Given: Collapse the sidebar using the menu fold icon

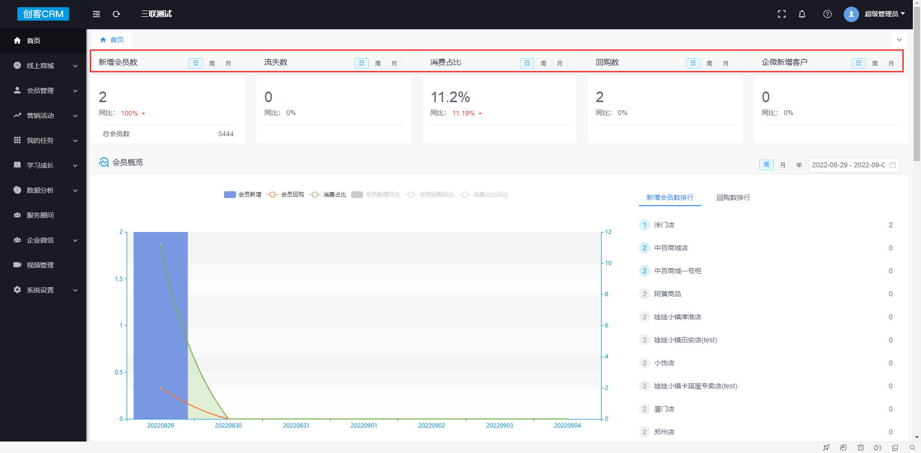Looking at the screenshot, I should pyautogui.click(x=96, y=14).
